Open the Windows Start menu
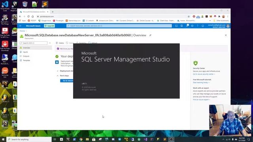Image resolution: width=253 pixels, height=142 pixels. pyautogui.click(x=3, y=139)
